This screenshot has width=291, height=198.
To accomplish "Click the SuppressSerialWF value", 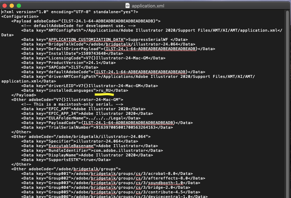I will [148, 40].
